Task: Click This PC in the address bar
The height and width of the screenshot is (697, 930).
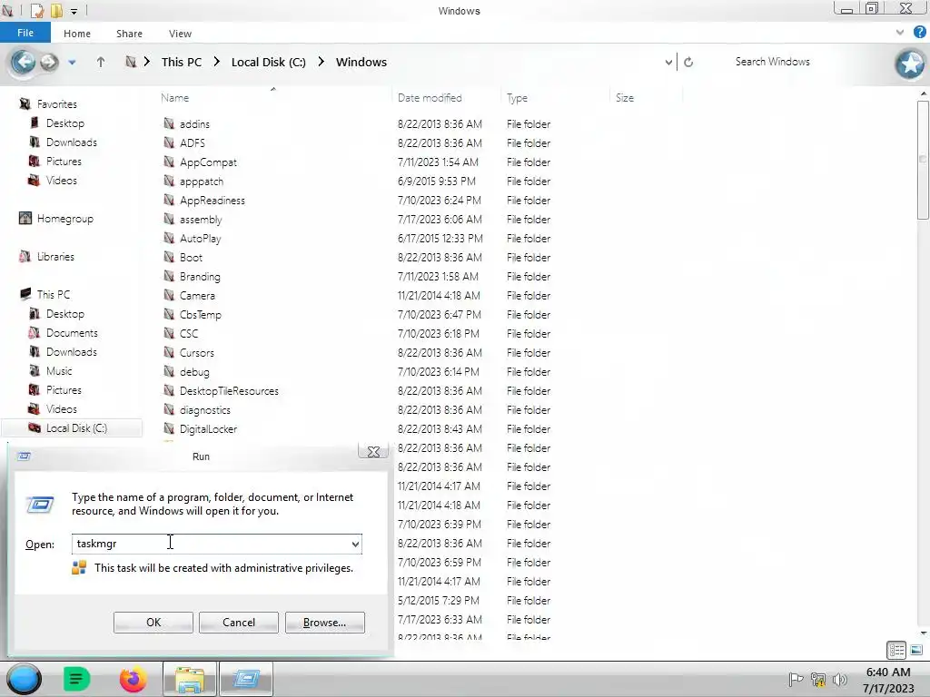Action: coord(182,62)
